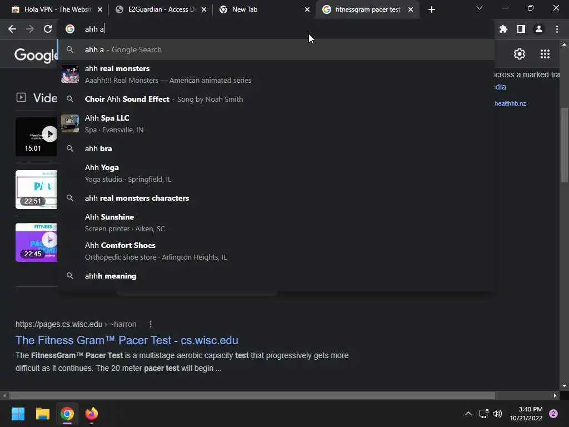Click the Chrome taskbar icon
Screen dimensions: 569x427
[x=67, y=414]
